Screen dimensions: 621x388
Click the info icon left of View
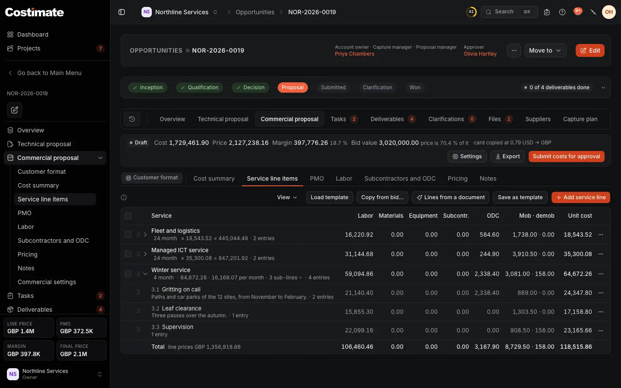(x=124, y=197)
